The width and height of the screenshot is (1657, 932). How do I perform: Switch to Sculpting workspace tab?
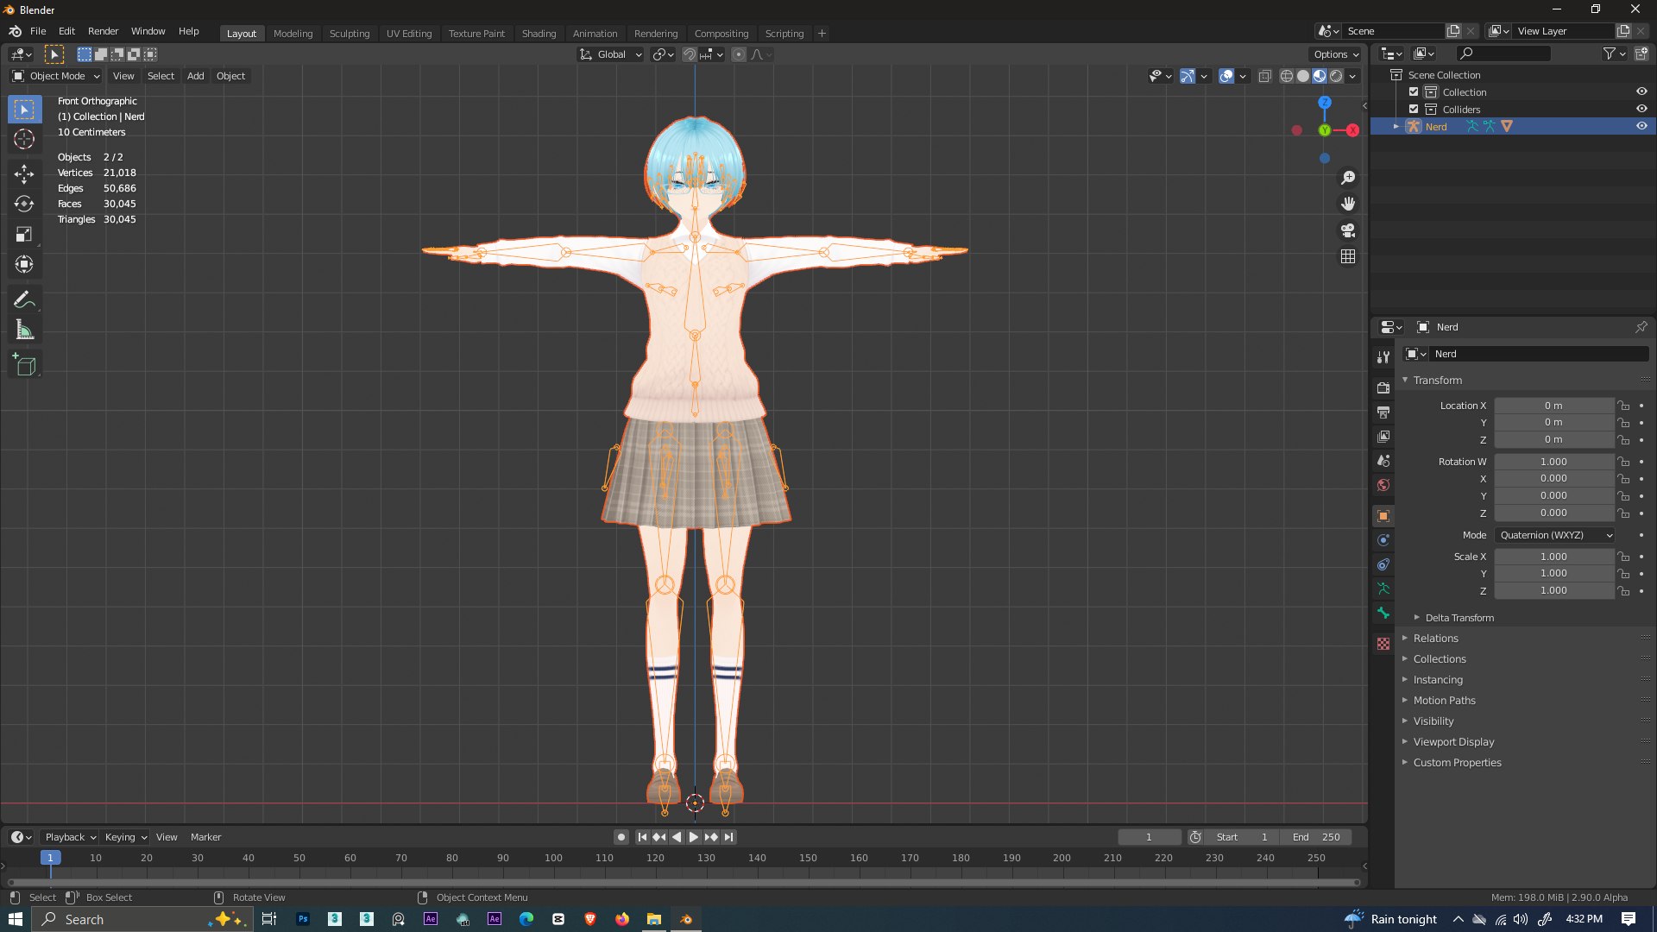tap(350, 34)
